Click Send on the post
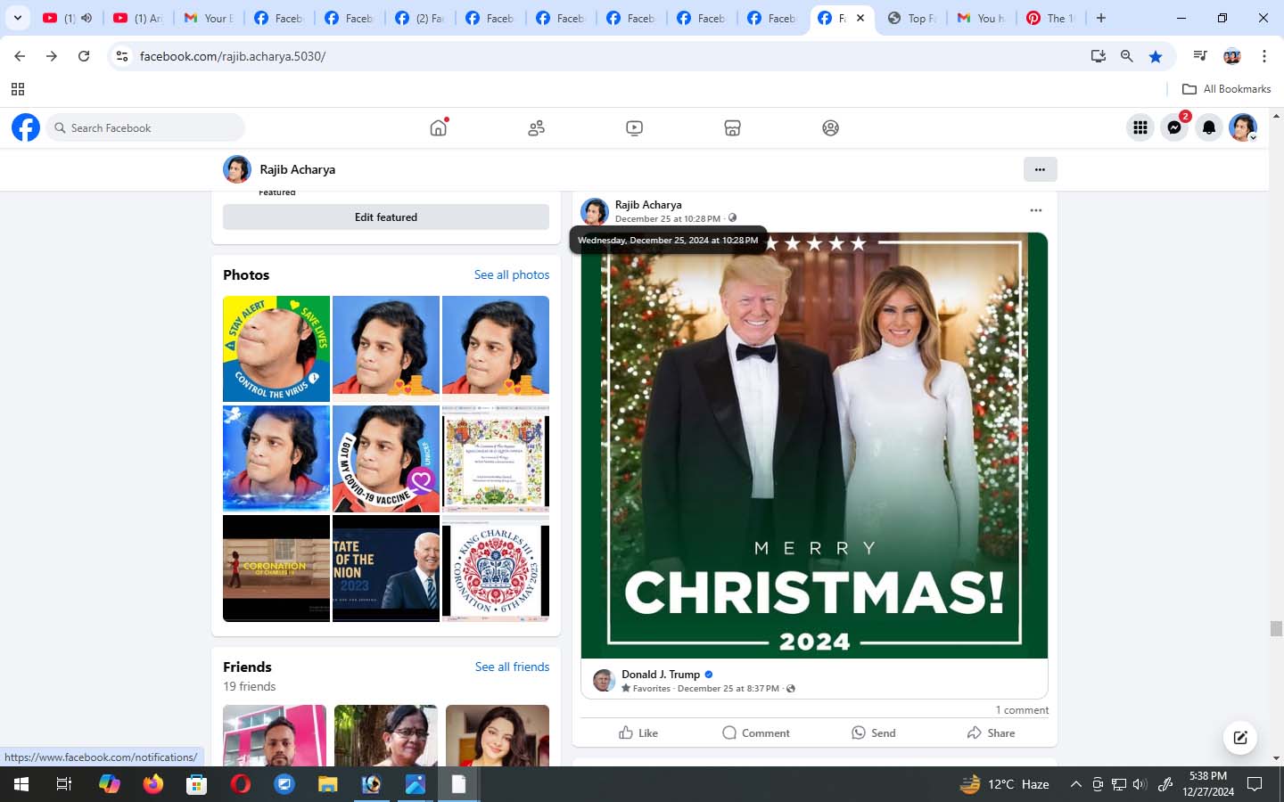Image resolution: width=1284 pixels, height=802 pixels. pyautogui.click(x=874, y=732)
